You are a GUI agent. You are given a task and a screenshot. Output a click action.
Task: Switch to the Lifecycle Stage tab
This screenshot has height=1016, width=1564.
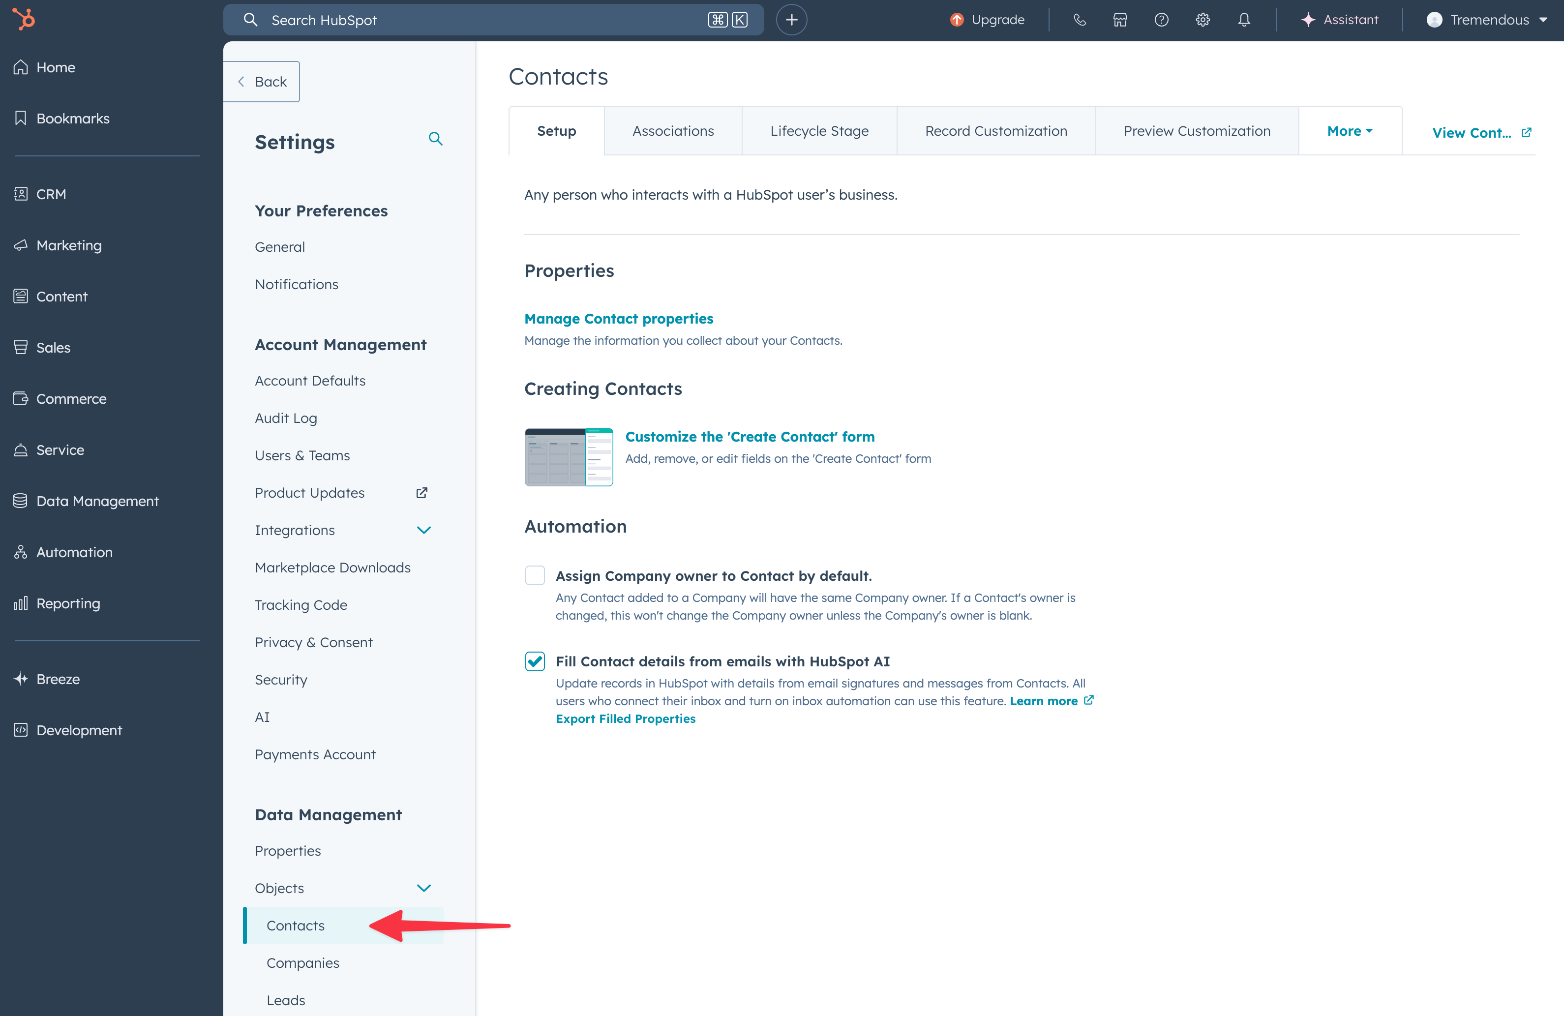click(819, 131)
